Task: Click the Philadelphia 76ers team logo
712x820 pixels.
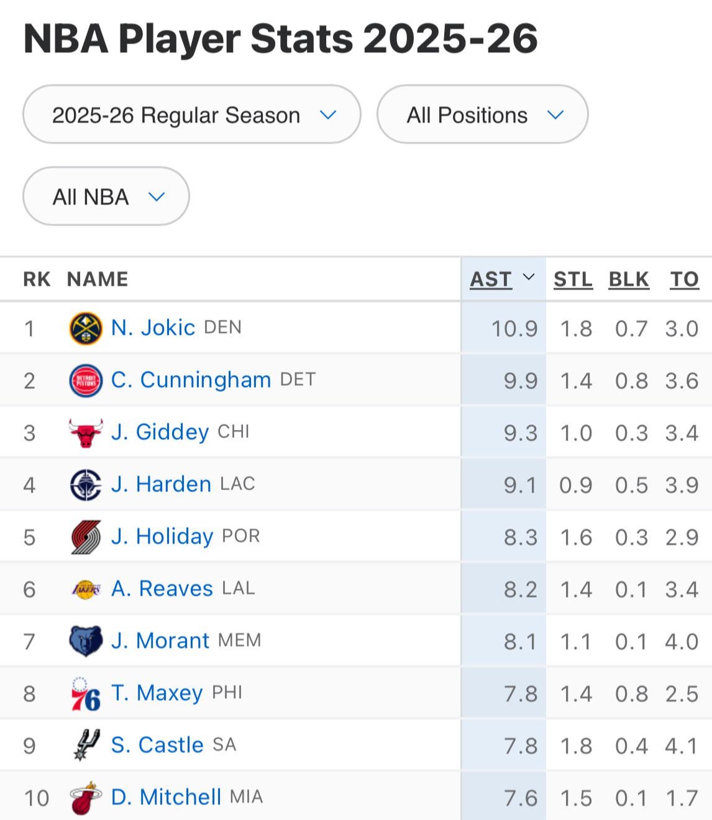Action: (86, 694)
